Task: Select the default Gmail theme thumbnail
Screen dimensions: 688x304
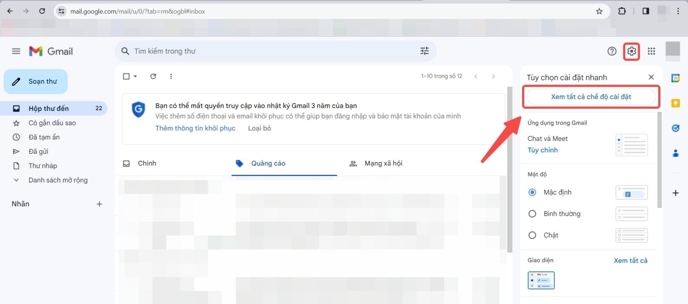Action: pyautogui.click(x=541, y=280)
